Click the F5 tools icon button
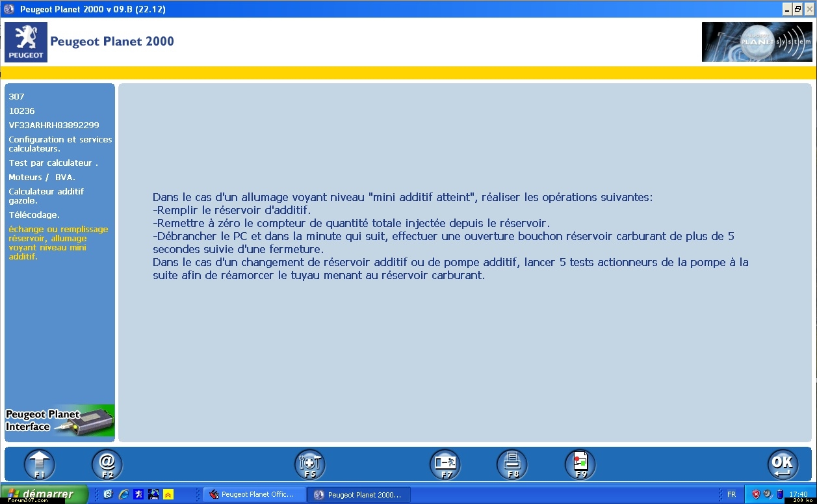Screen dimensions: 817x504 pyautogui.click(x=310, y=465)
